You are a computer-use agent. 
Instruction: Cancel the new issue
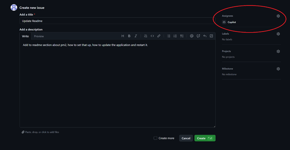tap(186, 138)
